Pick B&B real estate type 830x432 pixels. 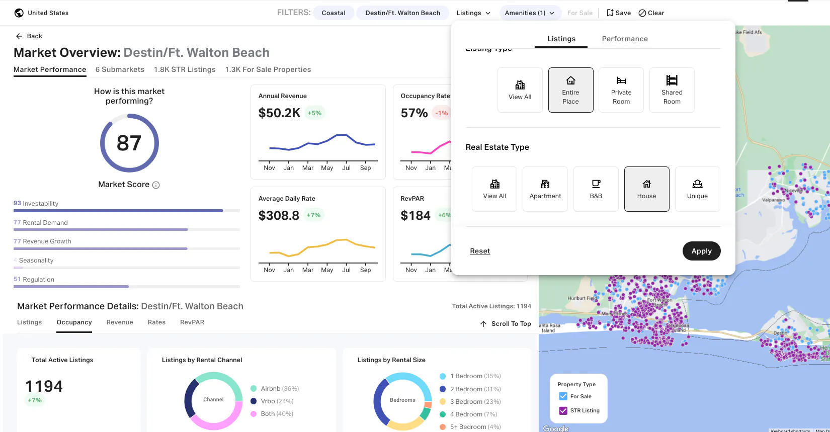[596, 189]
